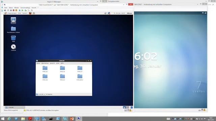Click the CDROM window title bar icon

click(x=37, y=61)
